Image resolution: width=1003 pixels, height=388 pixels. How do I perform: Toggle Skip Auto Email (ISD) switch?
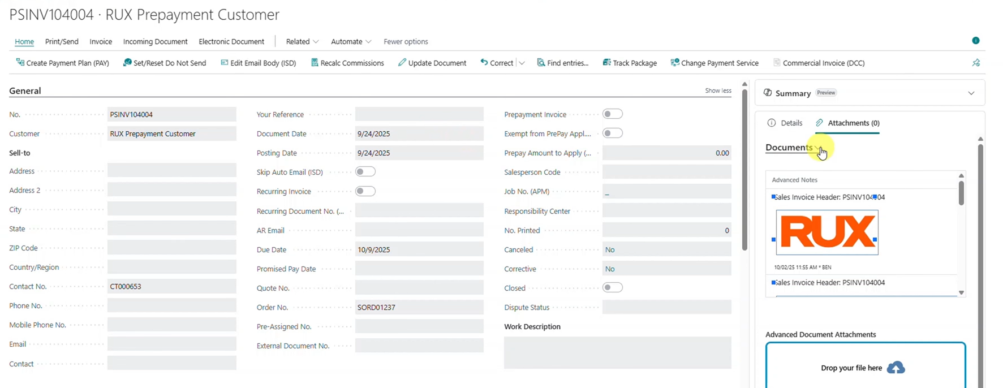point(365,172)
